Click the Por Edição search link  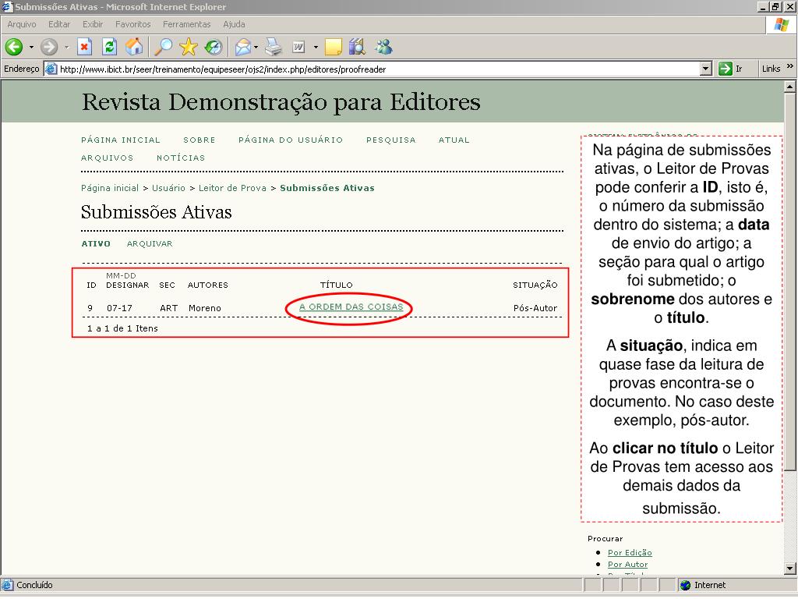(x=630, y=553)
